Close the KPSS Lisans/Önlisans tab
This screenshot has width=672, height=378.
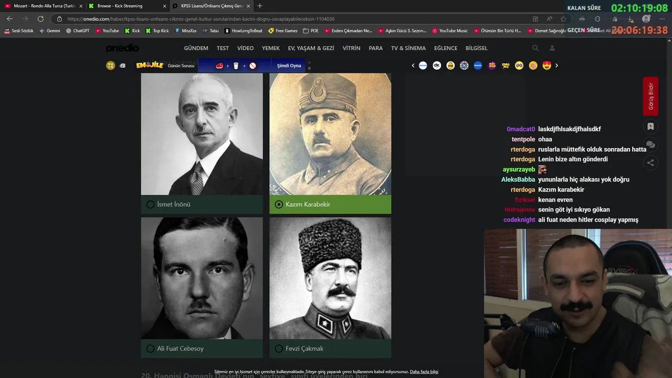coord(248,6)
